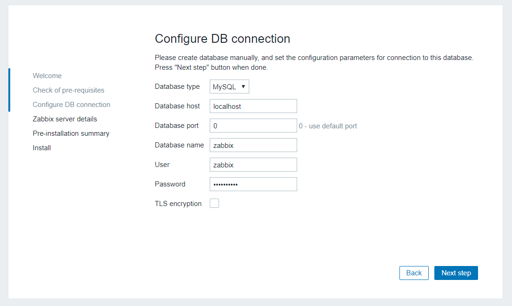Click the Database type label
This screenshot has height=306, width=512.
(177, 86)
